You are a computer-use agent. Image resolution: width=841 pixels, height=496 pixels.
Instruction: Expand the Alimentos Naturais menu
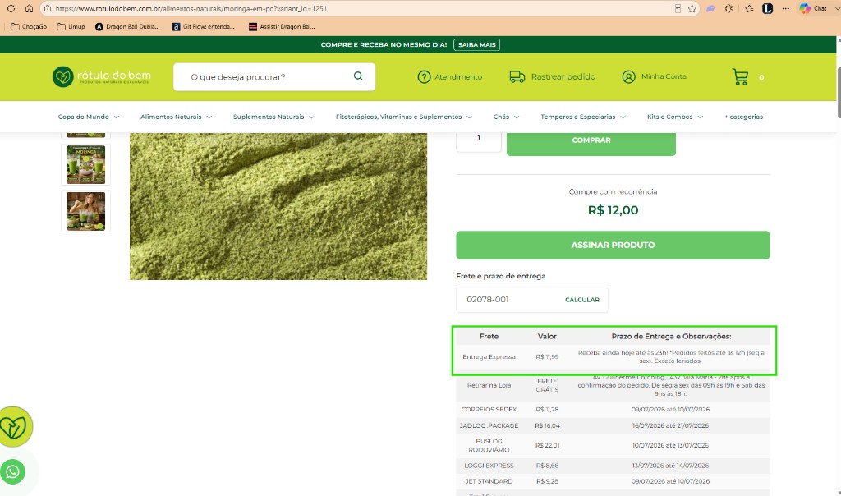[176, 117]
